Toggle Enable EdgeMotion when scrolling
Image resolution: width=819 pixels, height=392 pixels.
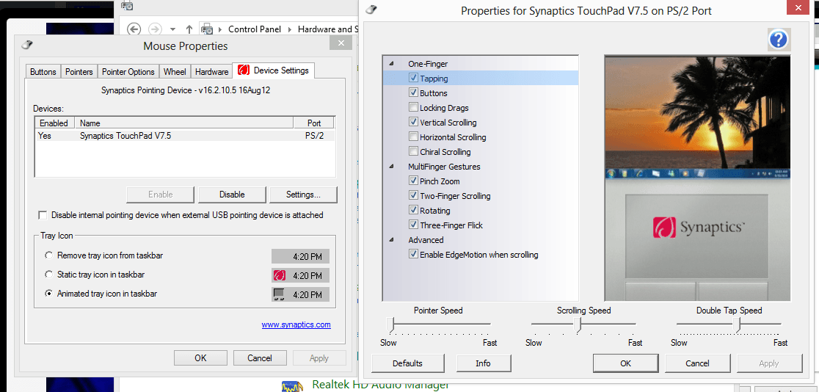[x=413, y=255]
